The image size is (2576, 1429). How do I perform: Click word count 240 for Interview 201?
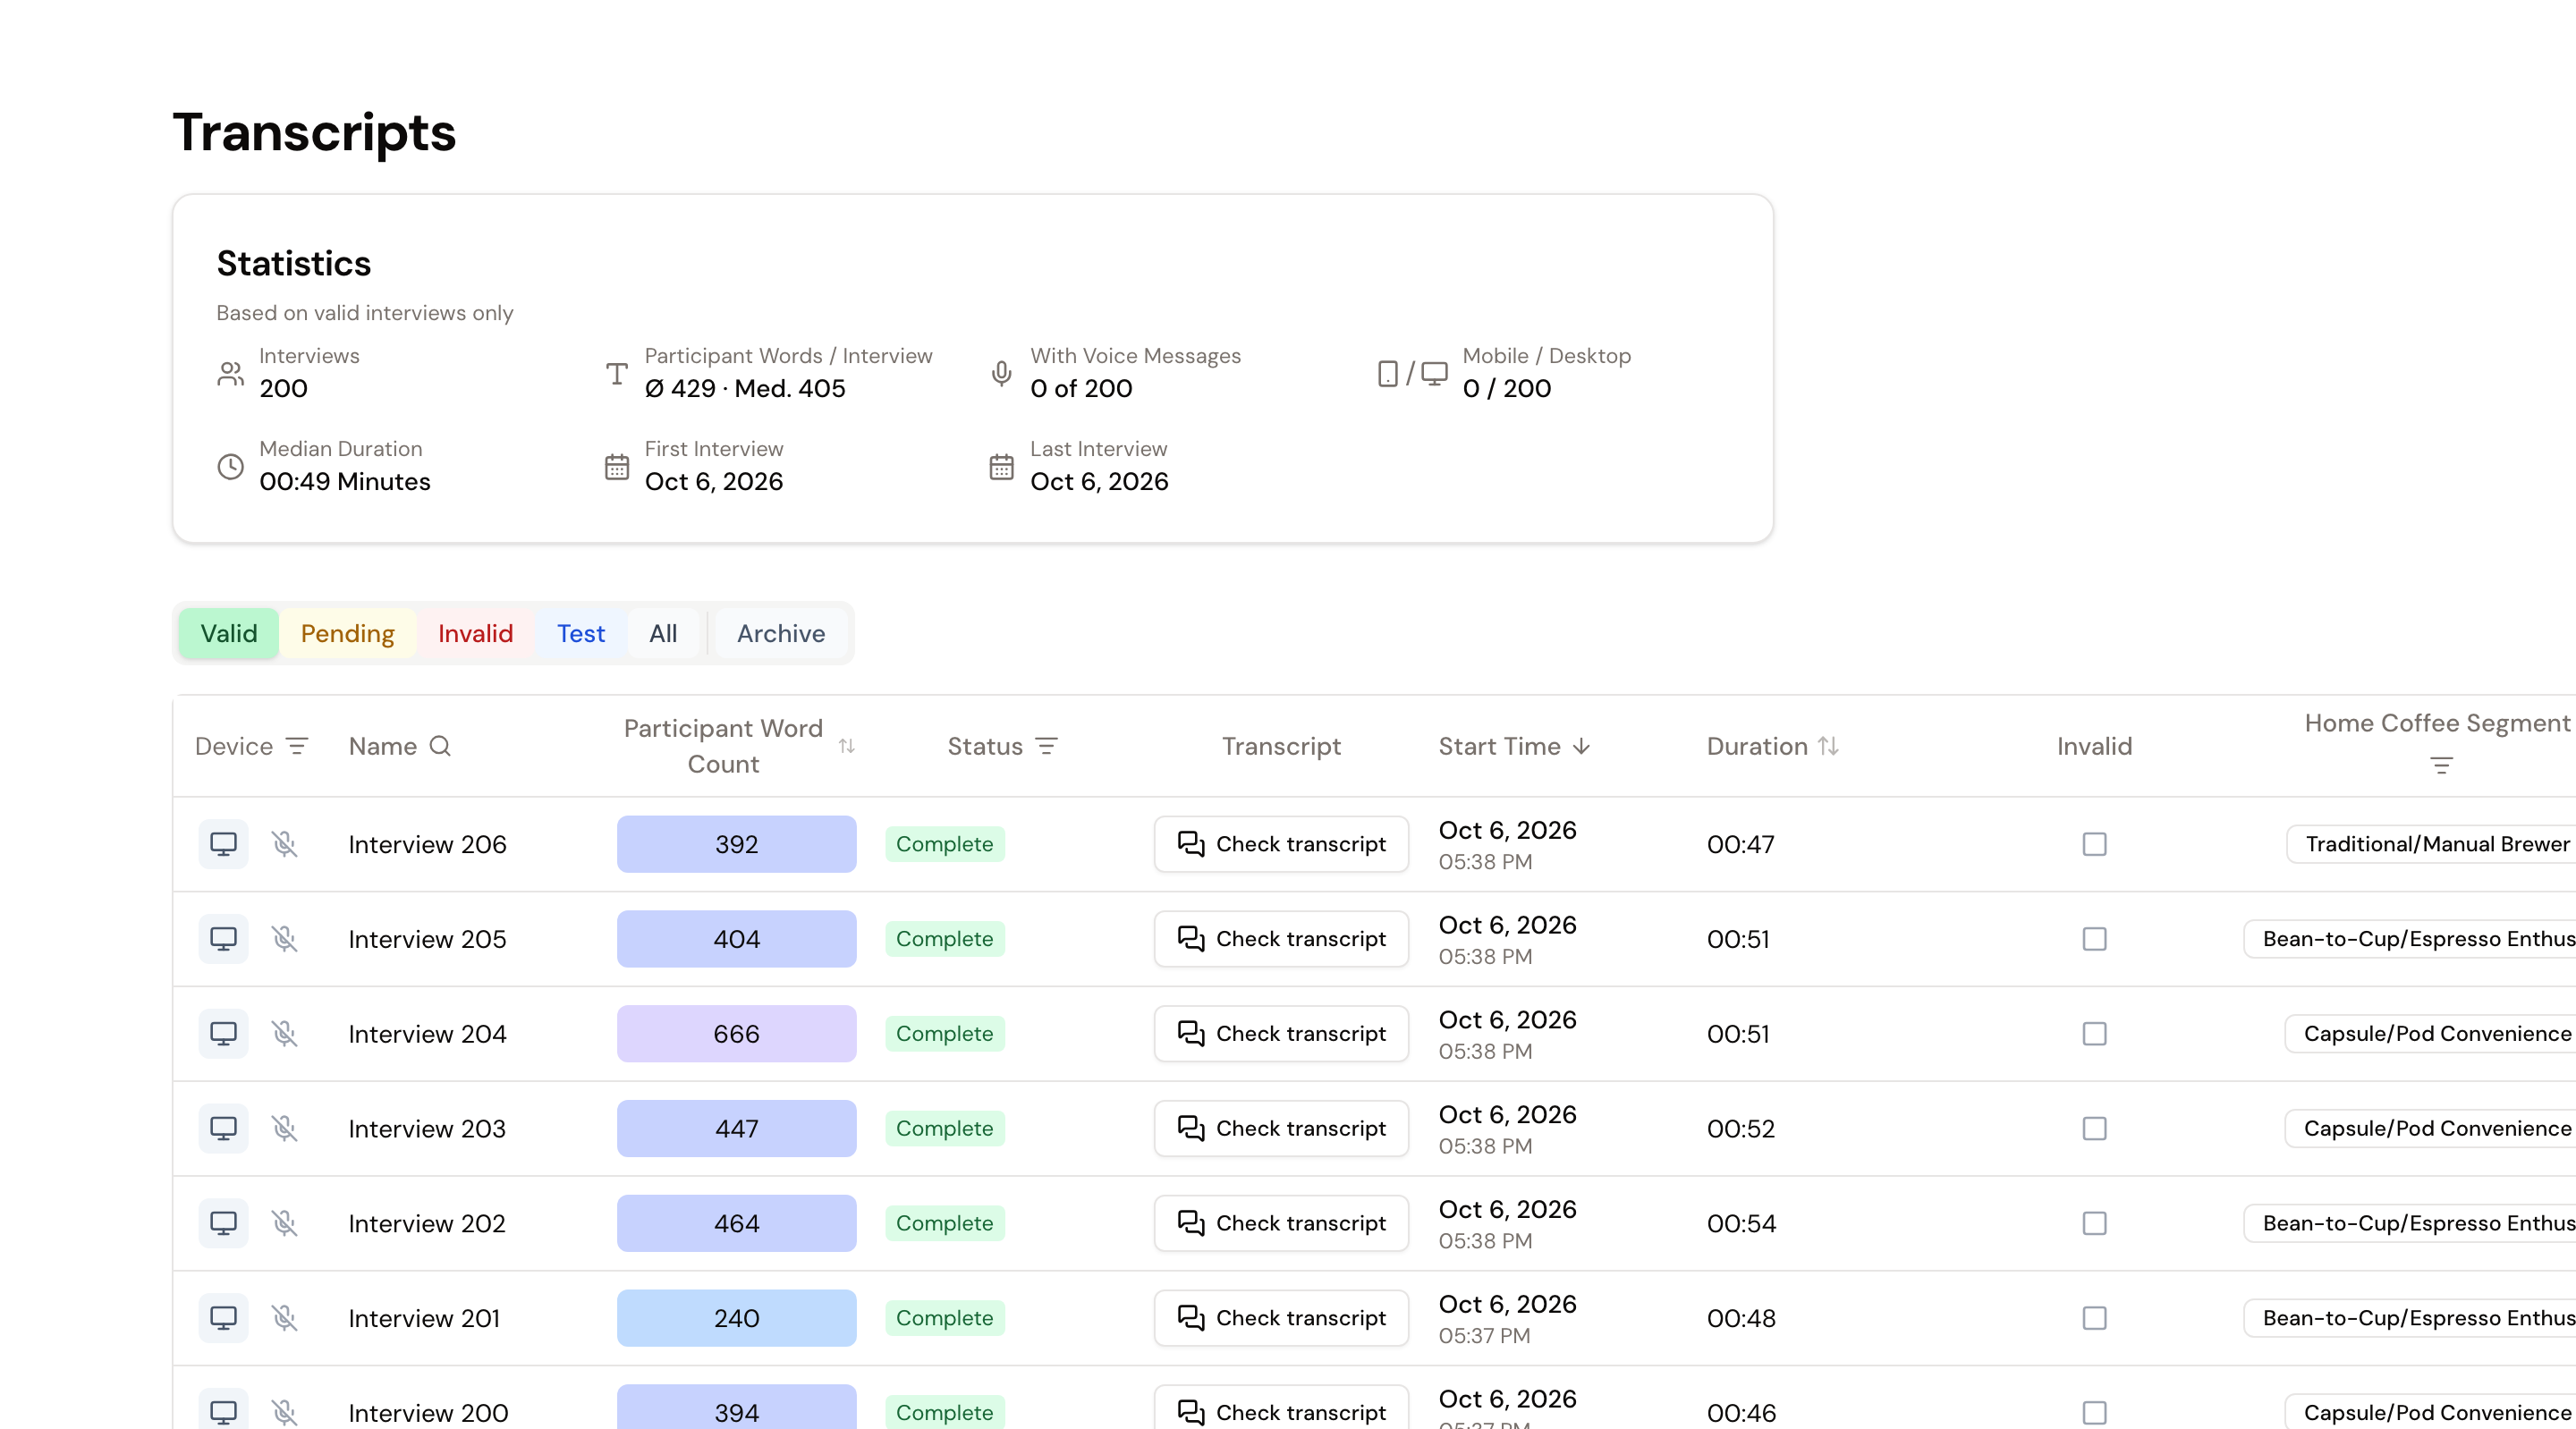tap(737, 1318)
